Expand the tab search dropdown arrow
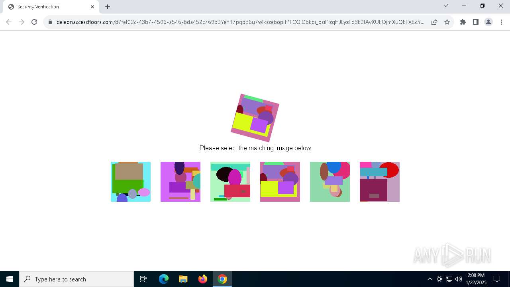510x287 pixels. pos(446,6)
